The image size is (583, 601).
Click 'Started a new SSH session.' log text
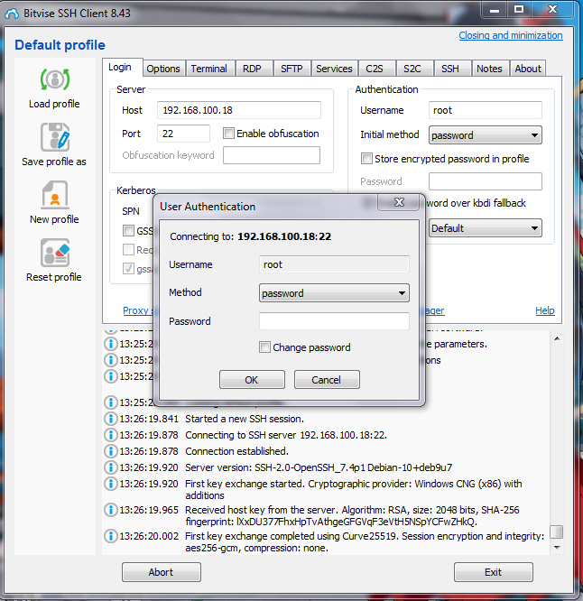pyautogui.click(x=245, y=419)
